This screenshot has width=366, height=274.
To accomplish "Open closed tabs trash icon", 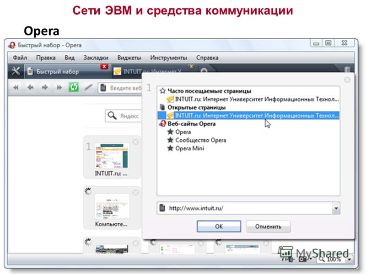I will click(347, 70).
